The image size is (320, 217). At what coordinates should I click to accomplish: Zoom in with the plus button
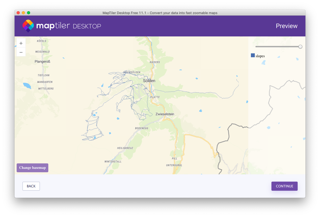(21, 43)
